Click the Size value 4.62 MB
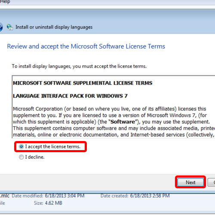 click(53, 203)
